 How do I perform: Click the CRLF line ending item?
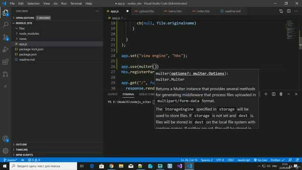pos(230,160)
